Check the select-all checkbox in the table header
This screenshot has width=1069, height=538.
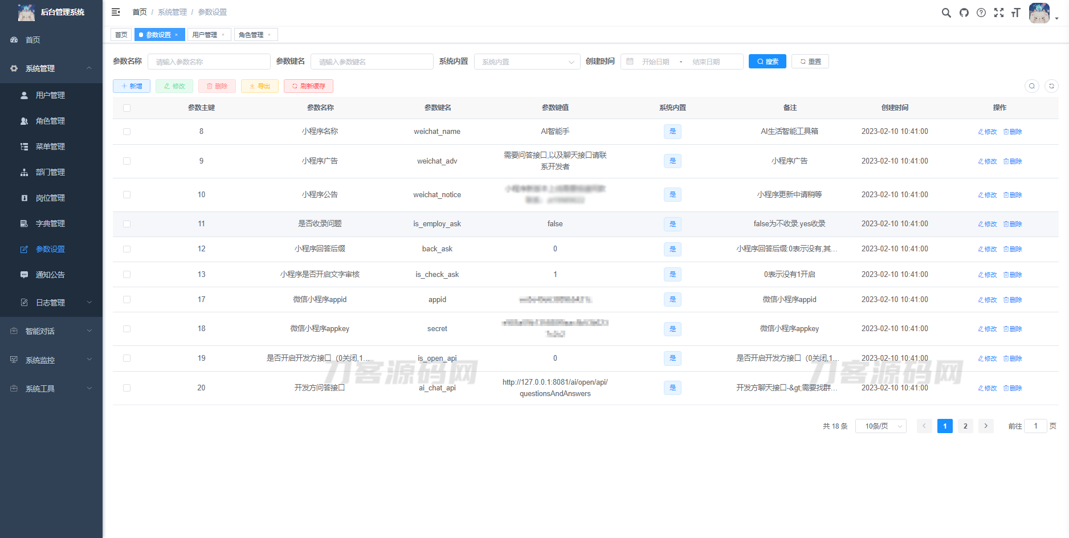[127, 107]
